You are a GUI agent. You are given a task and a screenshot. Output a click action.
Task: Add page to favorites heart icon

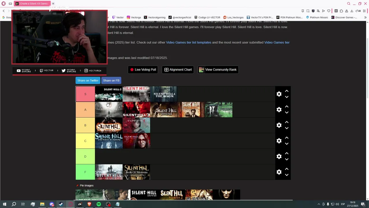click(329, 11)
